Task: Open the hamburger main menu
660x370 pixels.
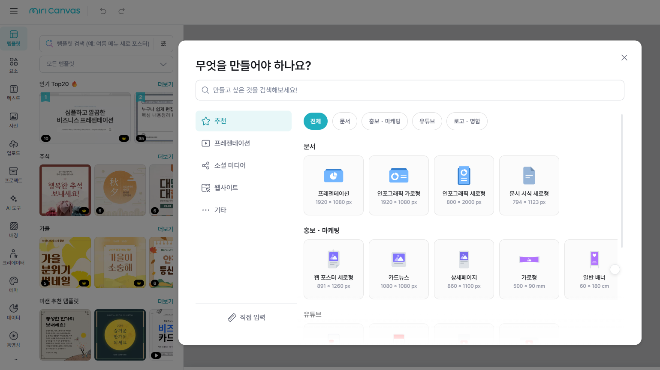Action: coord(14,11)
